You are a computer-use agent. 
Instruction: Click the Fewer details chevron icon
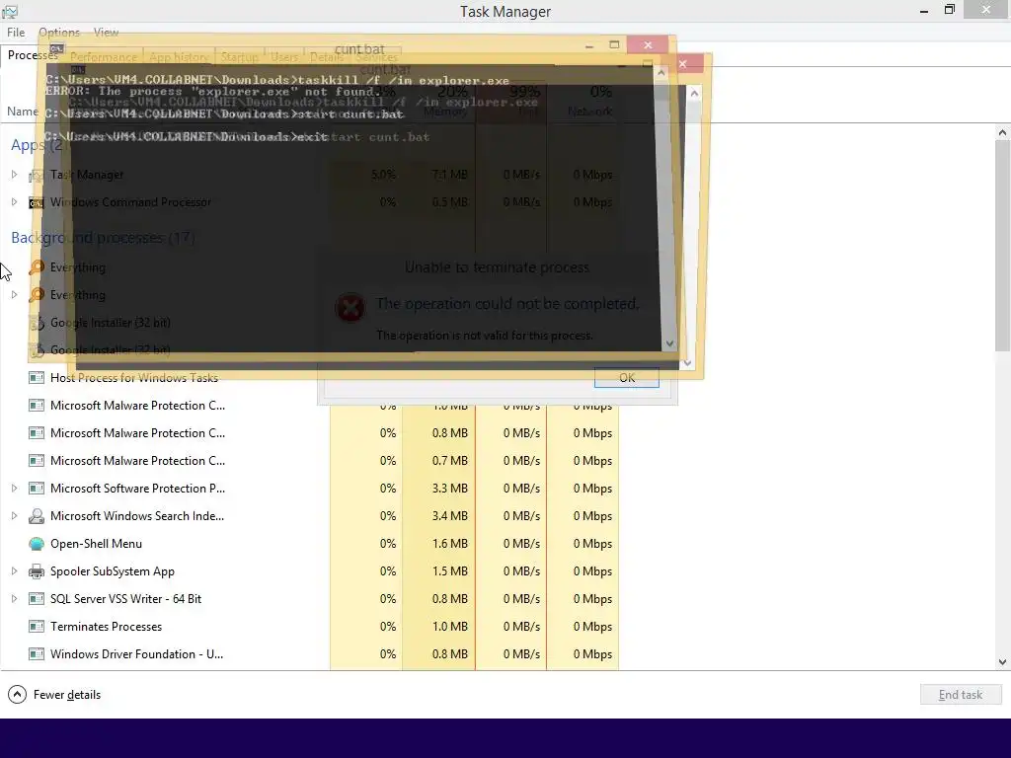[x=17, y=694]
